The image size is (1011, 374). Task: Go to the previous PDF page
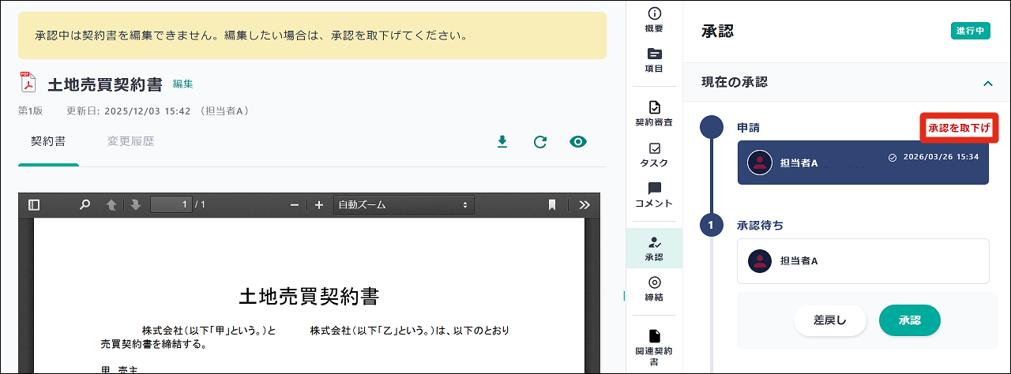click(x=111, y=205)
